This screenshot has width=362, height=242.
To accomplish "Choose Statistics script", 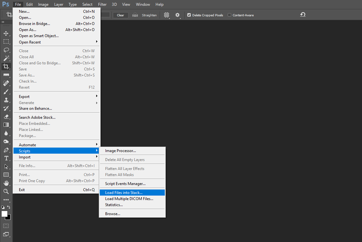I will coord(132,205).
